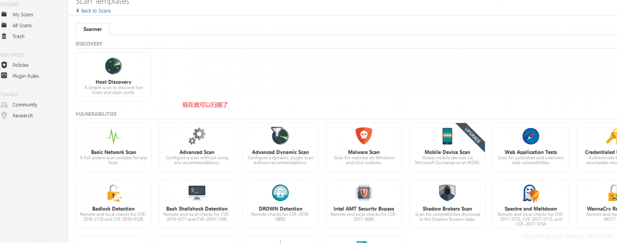
Task: Open the Host Discovery radar icon
Action: point(113,66)
